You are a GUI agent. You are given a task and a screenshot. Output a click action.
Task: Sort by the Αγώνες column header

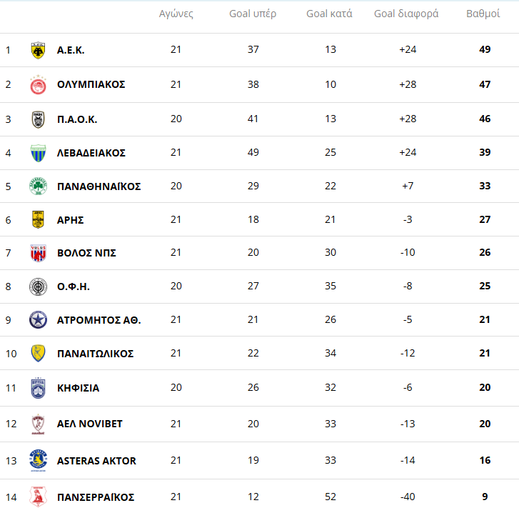[x=176, y=14]
